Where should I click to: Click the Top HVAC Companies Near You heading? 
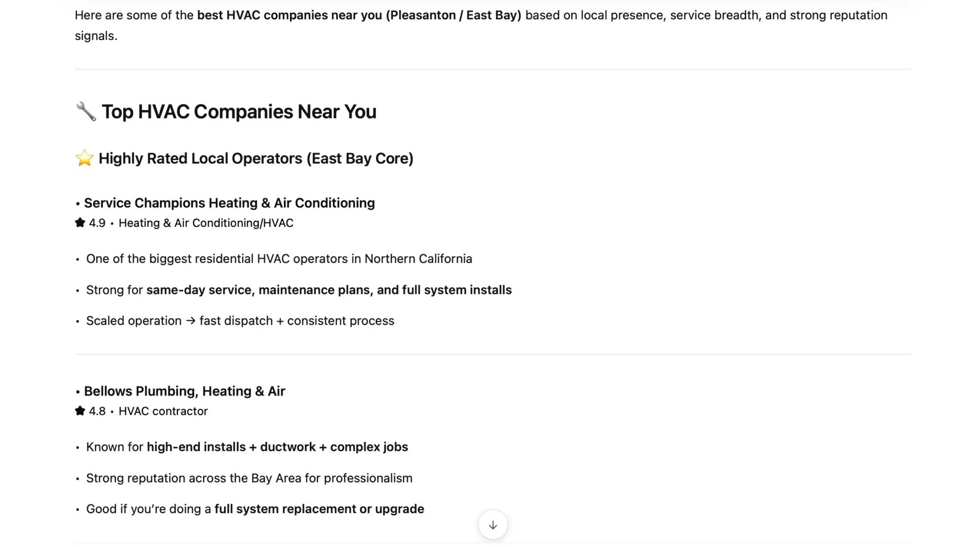coord(238,111)
